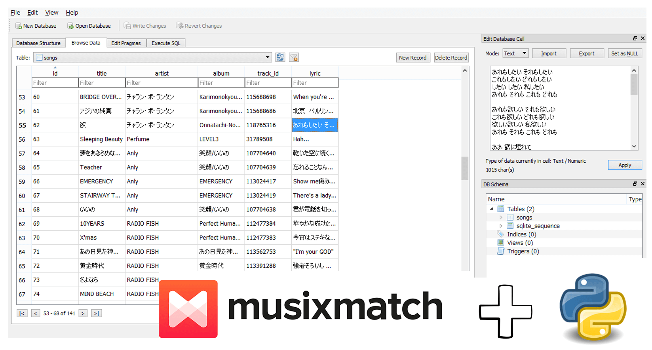Go to first page of records
The height and width of the screenshot is (350, 652).
click(x=22, y=313)
